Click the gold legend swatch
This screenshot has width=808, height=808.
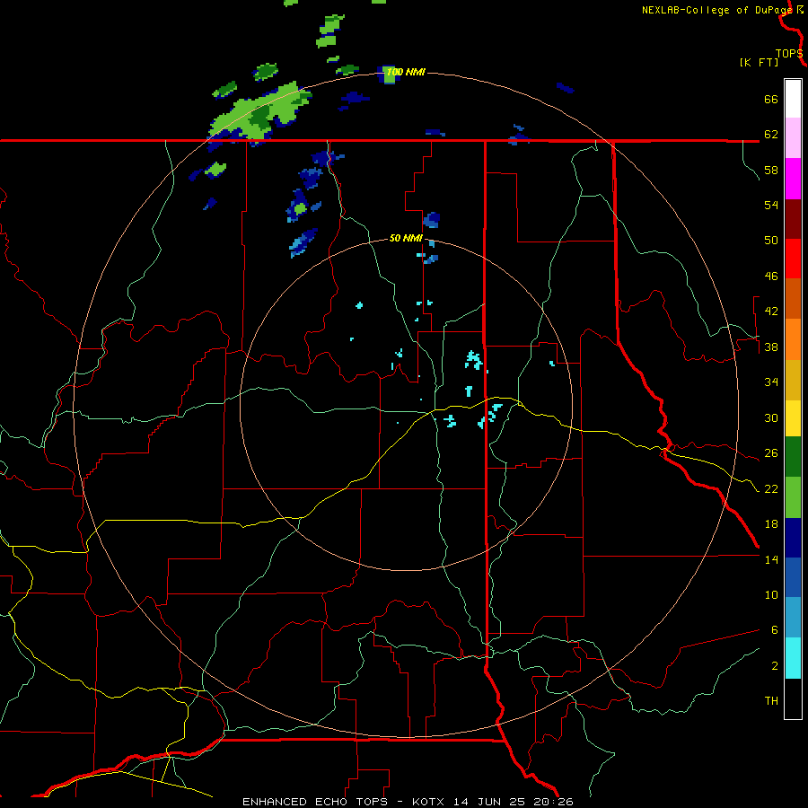pos(793,380)
